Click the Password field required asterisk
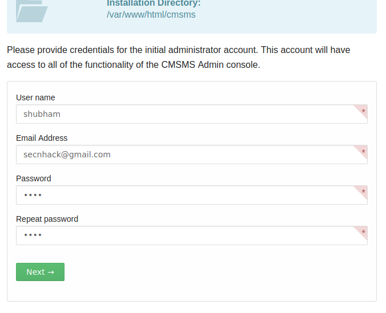This screenshot has width=386, height=313. pyautogui.click(x=363, y=192)
